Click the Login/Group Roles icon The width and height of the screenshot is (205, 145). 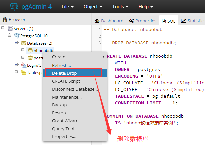(x=23, y=65)
